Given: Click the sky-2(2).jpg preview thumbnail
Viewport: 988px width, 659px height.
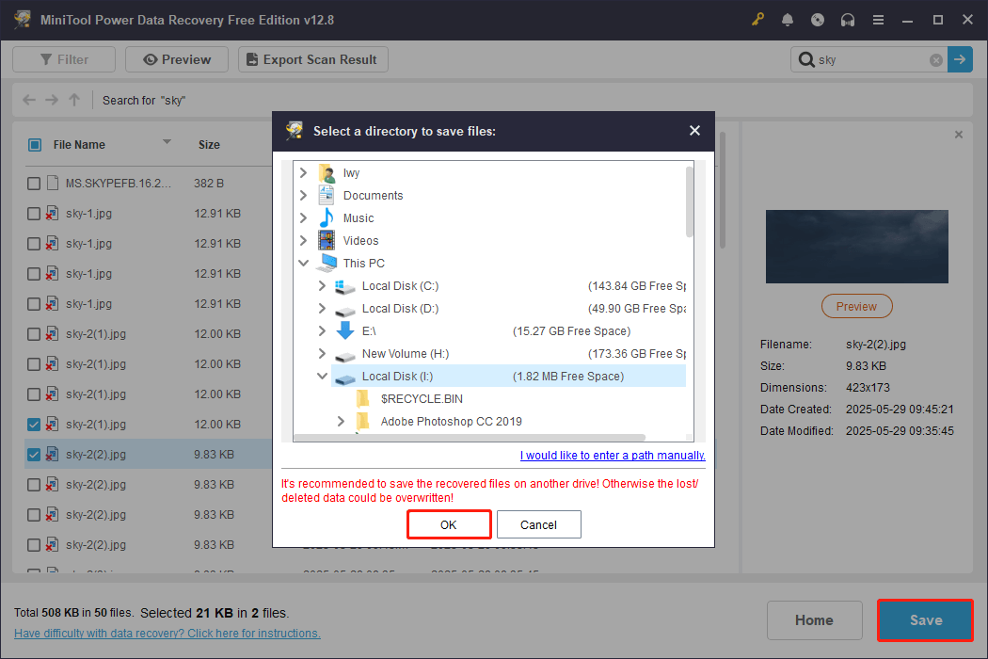Looking at the screenshot, I should pyautogui.click(x=856, y=247).
